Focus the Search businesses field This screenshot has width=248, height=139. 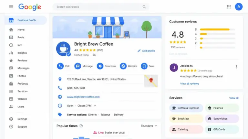[101, 7]
